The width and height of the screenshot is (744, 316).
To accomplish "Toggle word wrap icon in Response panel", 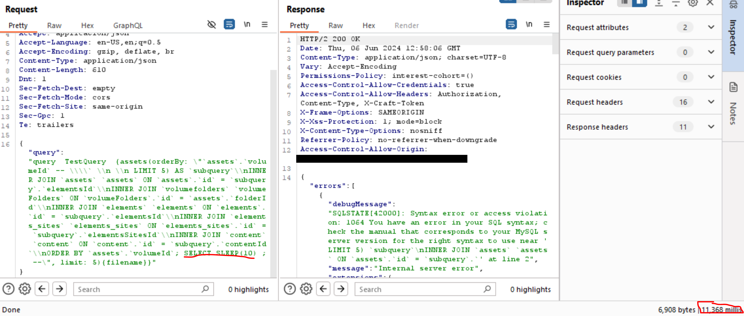I will click(x=511, y=25).
